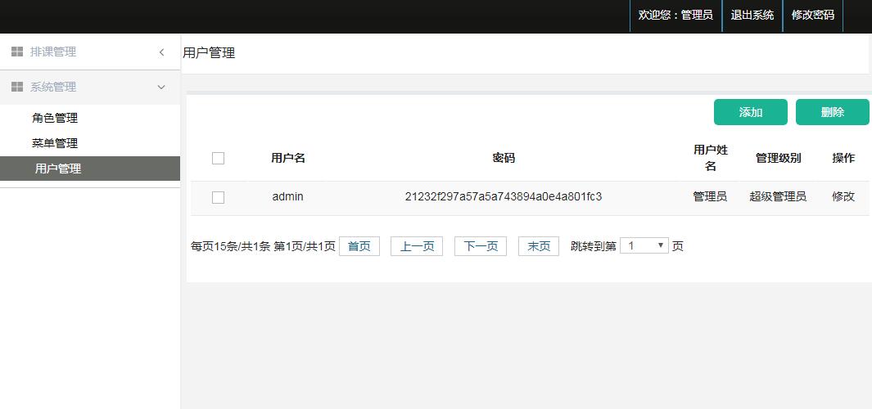Go to previous page with 上一页
This screenshot has height=409, width=872.
tap(417, 246)
